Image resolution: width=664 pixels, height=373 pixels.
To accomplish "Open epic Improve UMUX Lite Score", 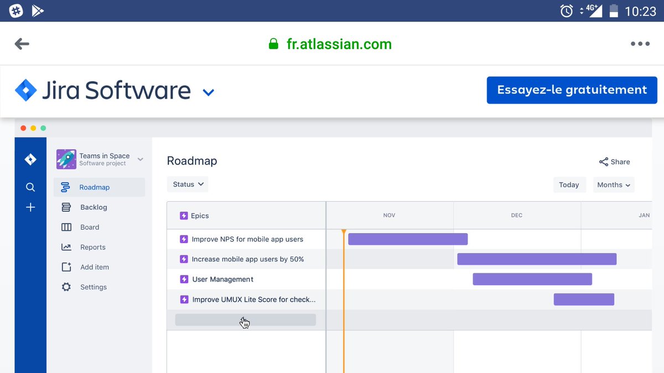I will [x=254, y=300].
